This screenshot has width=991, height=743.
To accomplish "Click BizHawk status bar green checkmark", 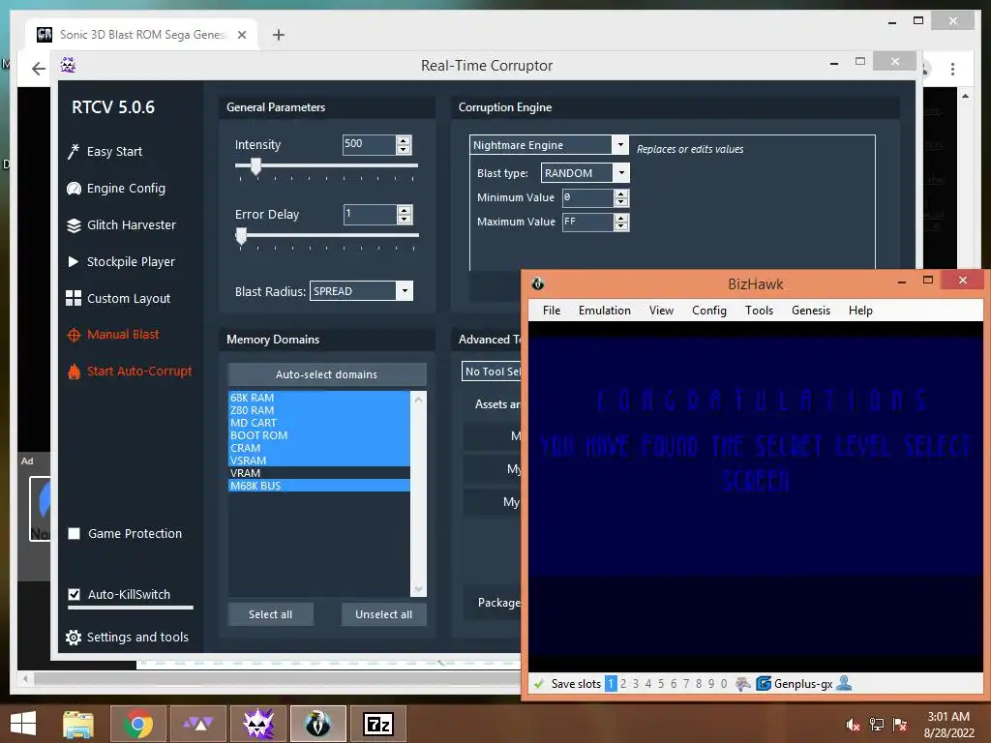I will pyautogui.click(x=538, y=684).
